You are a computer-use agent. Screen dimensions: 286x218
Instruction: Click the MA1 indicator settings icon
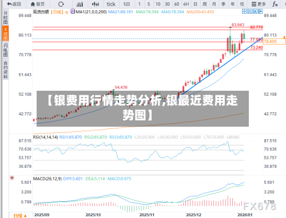(x=73, y=11)
